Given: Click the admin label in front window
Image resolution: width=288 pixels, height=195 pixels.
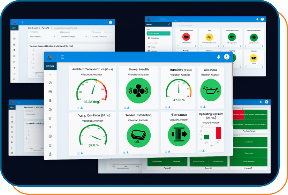Looking at the screenshot, I should point(50,66).
